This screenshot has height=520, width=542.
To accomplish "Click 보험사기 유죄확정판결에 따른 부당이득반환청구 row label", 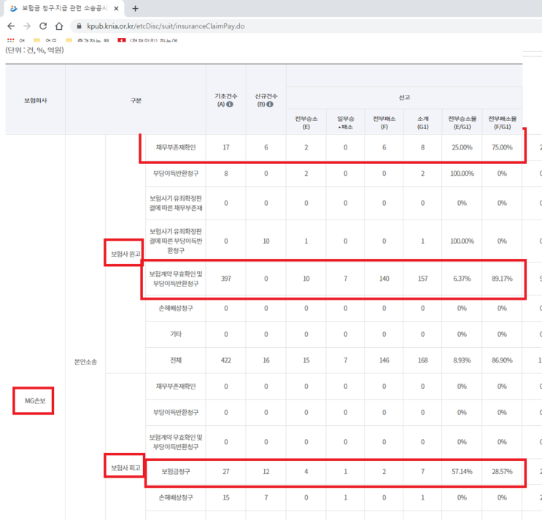I will 176,241.
